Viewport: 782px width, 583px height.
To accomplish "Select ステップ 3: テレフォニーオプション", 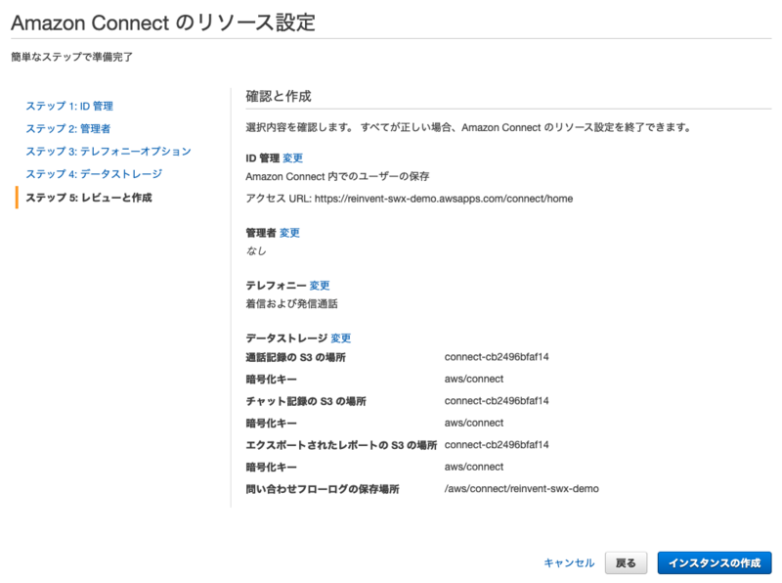I will pyautogui.click(x=109, y=152).
